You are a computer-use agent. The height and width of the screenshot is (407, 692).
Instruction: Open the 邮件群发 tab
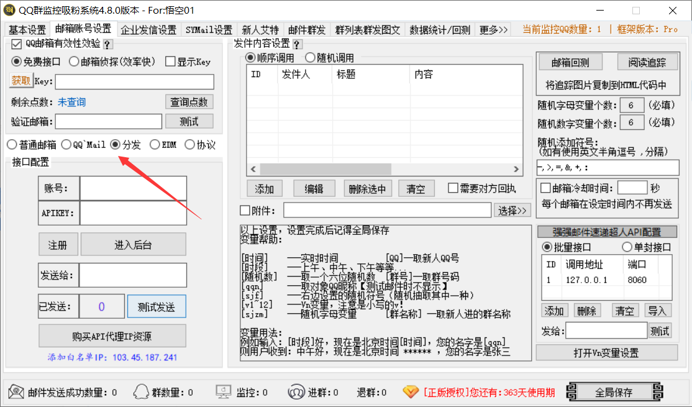click(307, 30)
